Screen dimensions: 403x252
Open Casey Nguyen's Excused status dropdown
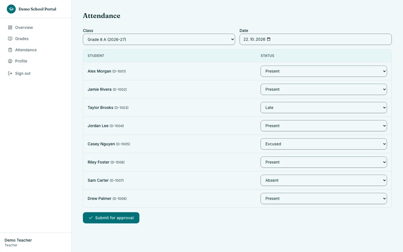(324, 144)
